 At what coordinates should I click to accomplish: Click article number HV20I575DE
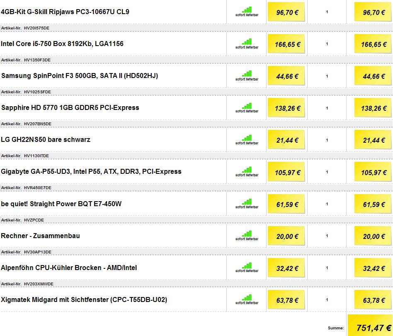pos(36,28)
